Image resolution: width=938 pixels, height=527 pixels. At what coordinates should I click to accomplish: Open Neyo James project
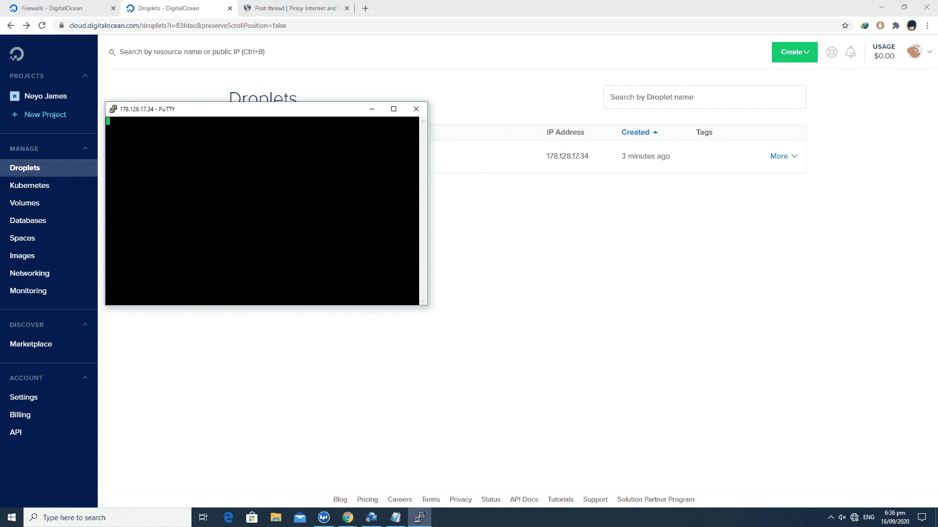click(x=45, y=96)
